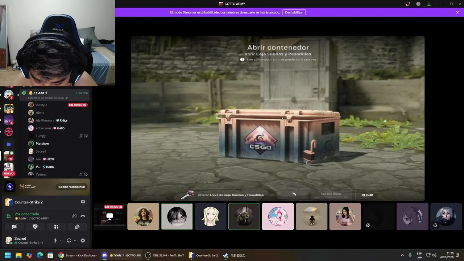Open the taskbar volume speaker icon
The width and height of the screenshot is (464, 261).
click(434, 255)
